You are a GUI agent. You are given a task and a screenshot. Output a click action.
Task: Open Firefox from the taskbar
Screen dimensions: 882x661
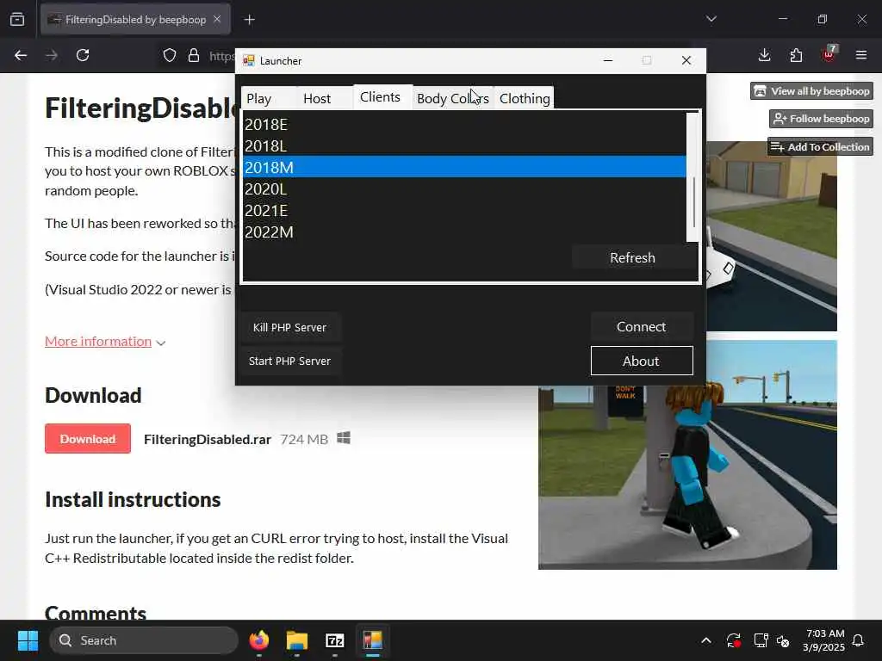[258, 640]
